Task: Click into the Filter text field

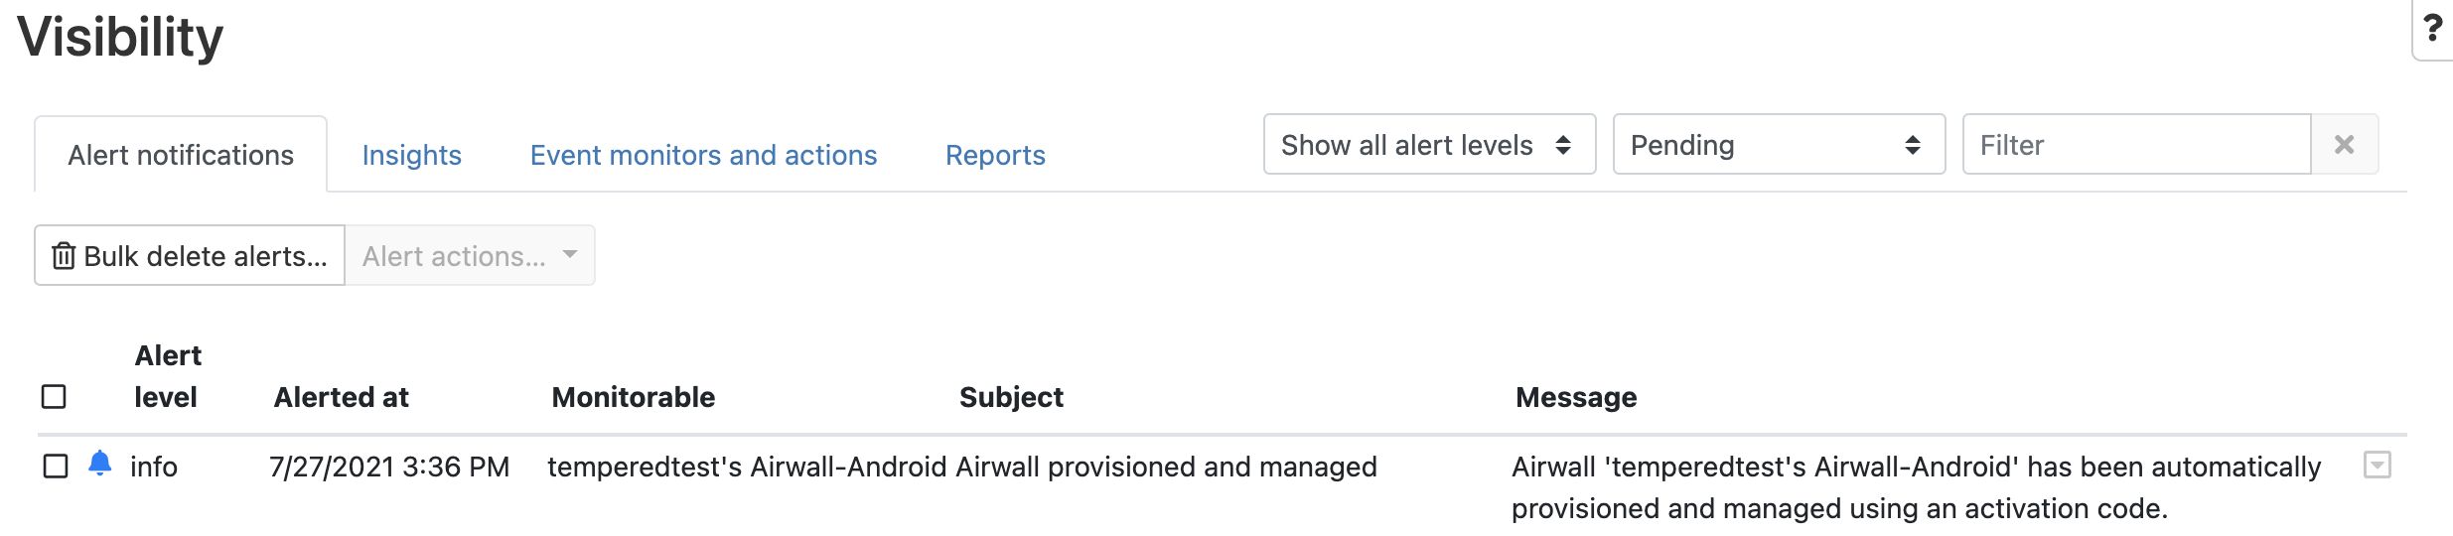Action: point(2136,145)
